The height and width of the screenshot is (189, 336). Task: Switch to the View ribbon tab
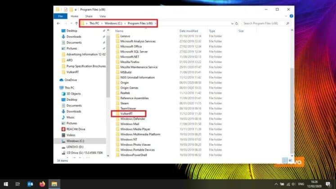103,16
